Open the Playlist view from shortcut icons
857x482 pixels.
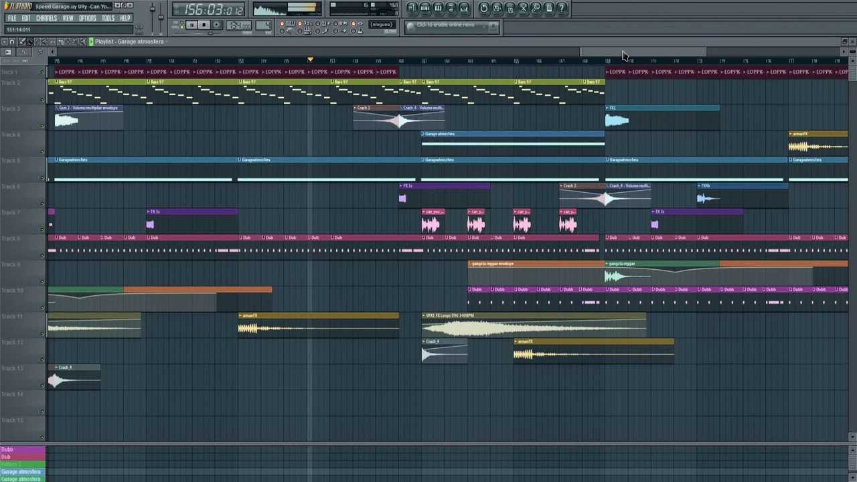point(412,8)
